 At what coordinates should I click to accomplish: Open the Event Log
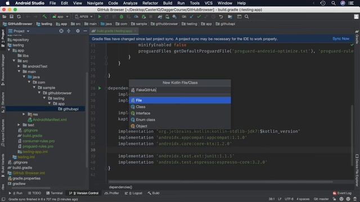pos(342,193)
